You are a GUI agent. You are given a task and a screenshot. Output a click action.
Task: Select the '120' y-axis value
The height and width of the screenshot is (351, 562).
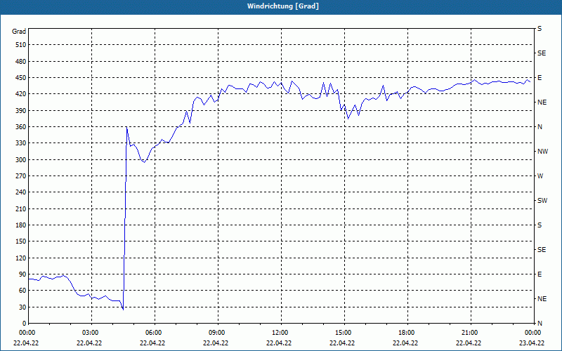coord(21,258)
